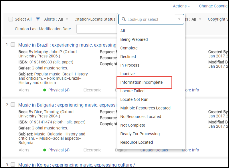Click the blue filter funnel icon
Viewport: 229px width, 168px height.
[x=38, y=19]
